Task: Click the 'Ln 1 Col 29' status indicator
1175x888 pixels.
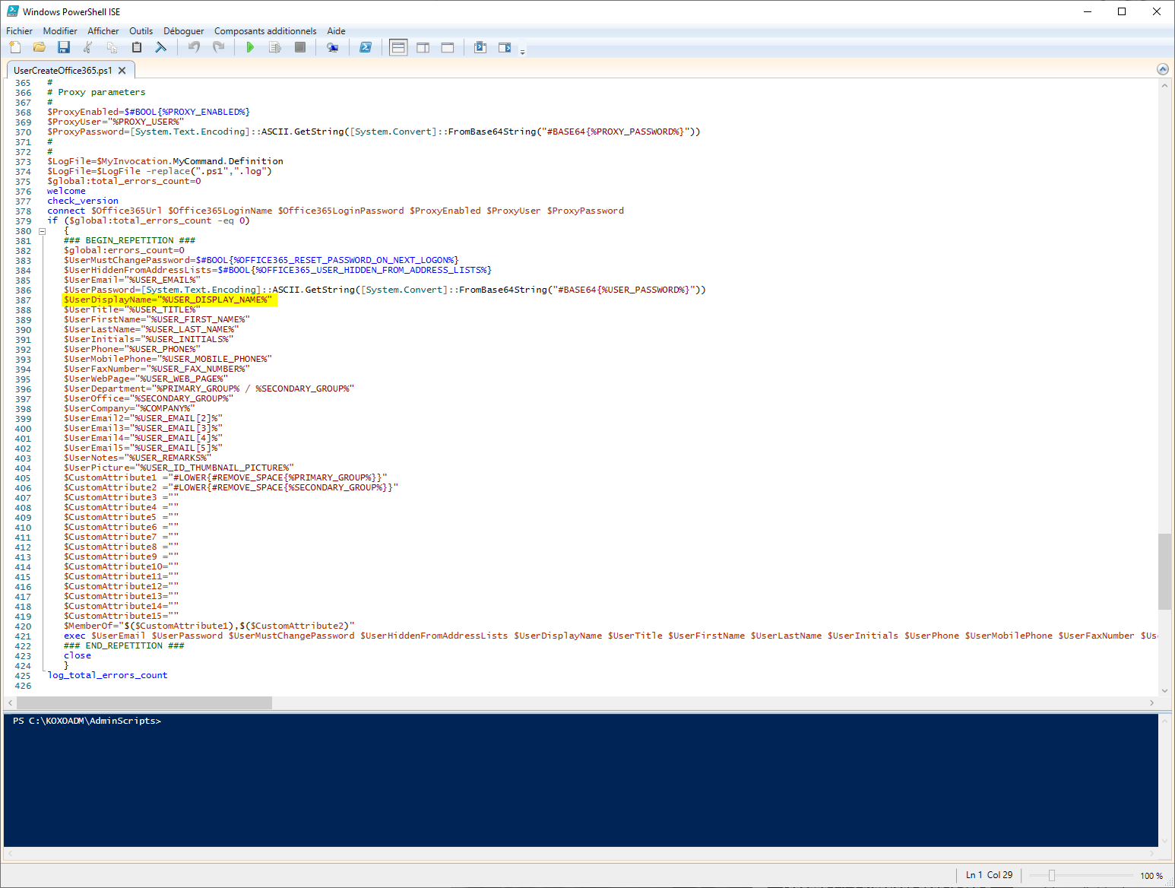Action: [x=989, y=875]
